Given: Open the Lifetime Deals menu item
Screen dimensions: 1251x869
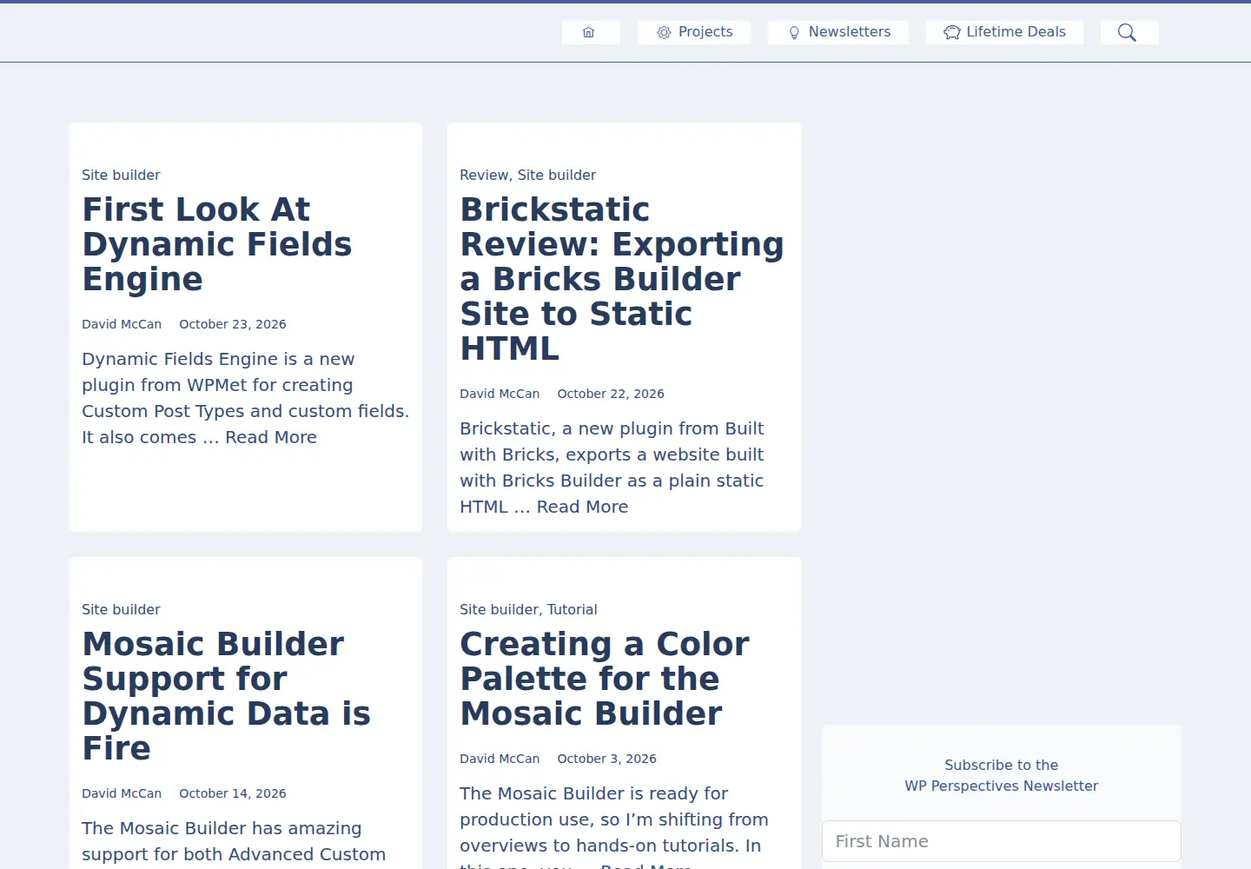Looking at the screenshot, I should (1004, 32).
